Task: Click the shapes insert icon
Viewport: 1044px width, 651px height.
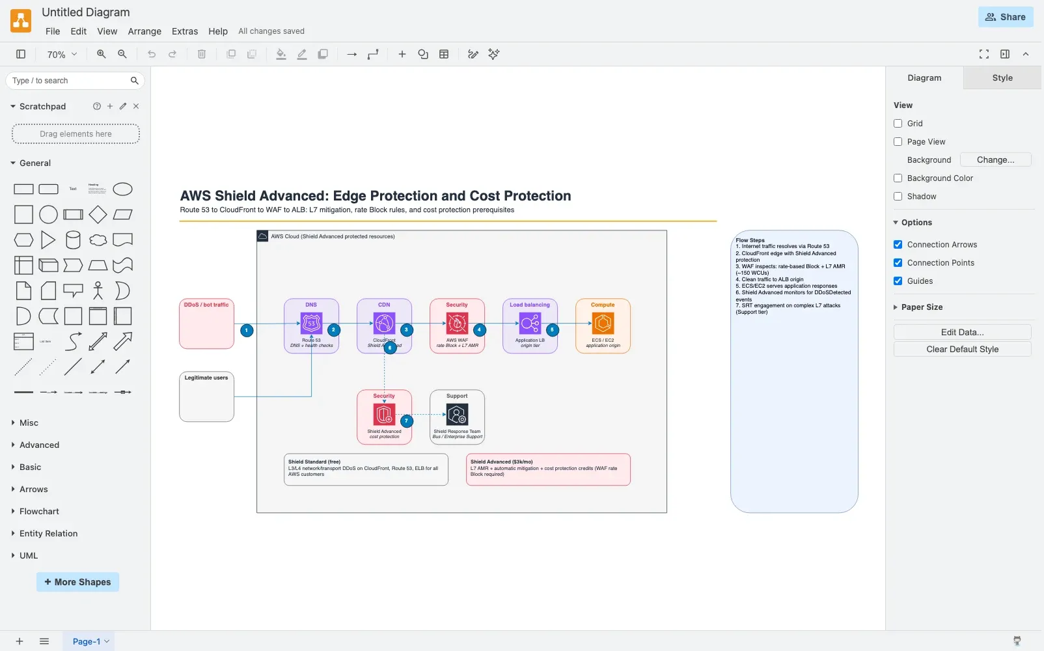Action: coord(423,55)
